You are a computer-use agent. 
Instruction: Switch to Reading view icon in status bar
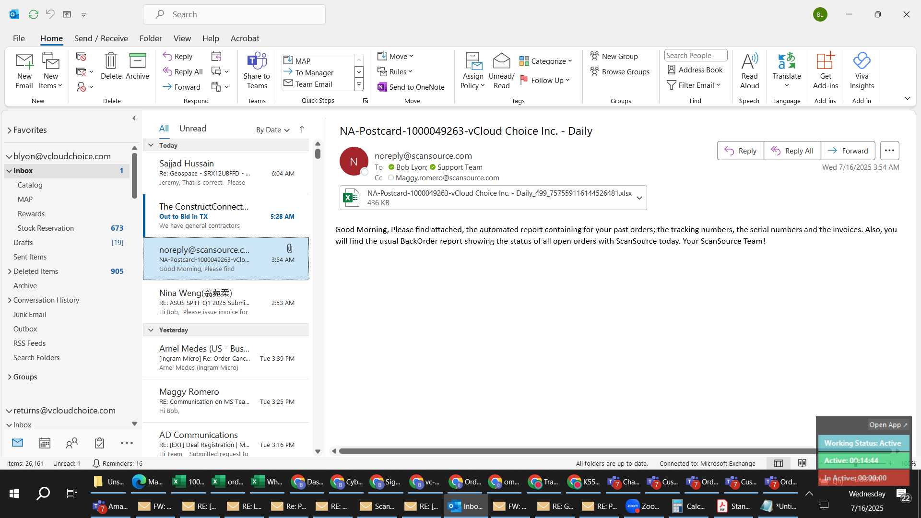pyautogui.click(x=802, y=463)
